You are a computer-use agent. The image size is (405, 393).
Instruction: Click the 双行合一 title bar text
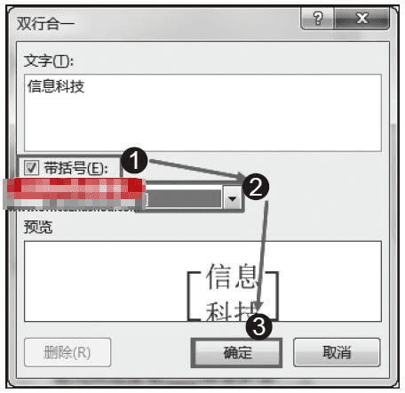click(45, 24)
